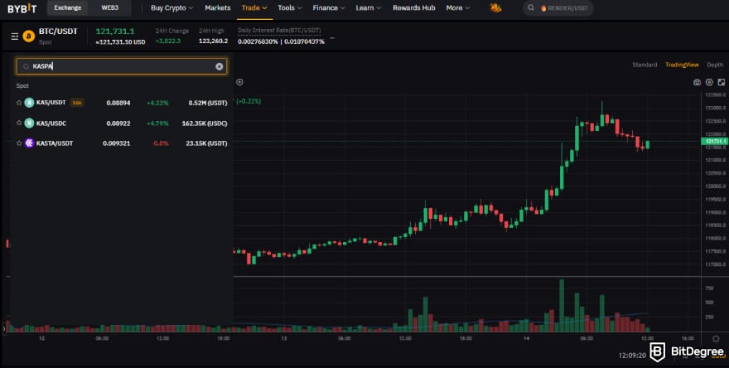The image size is (729, 368).
Task: Open the Rewards Hub page
Action: point(413,8)
